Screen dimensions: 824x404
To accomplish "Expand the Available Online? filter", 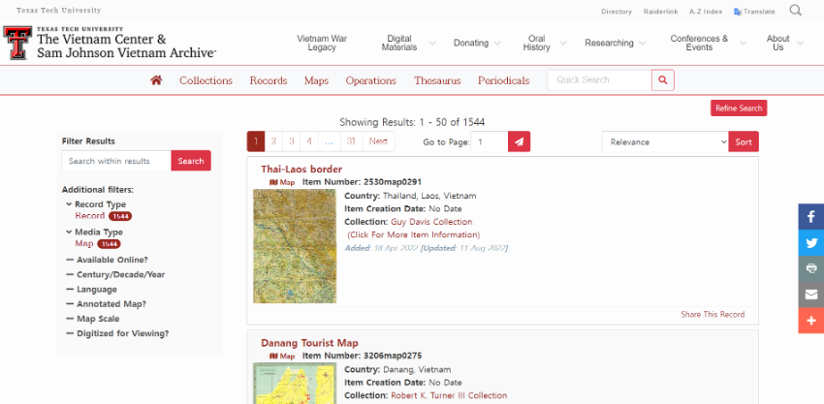I will point(111,260).
